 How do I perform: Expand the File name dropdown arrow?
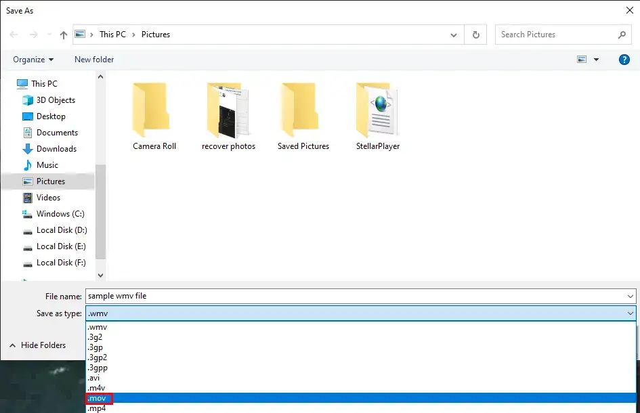pyautogui.click(x=631, y=297)
